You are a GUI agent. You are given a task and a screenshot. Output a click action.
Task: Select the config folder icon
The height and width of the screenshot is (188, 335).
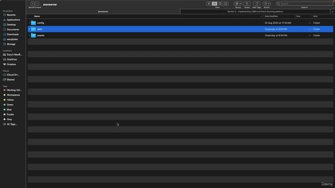click(x=33, y=23)
